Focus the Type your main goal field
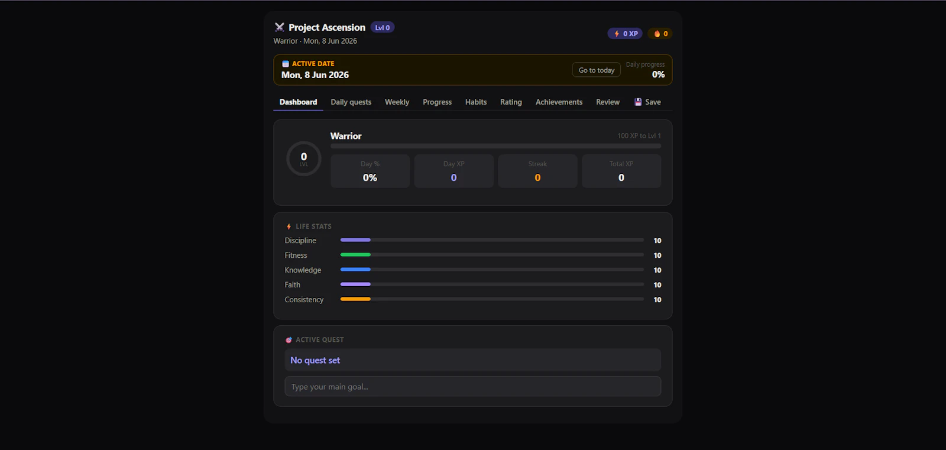The image size is (946, 450). click(473, 387)
